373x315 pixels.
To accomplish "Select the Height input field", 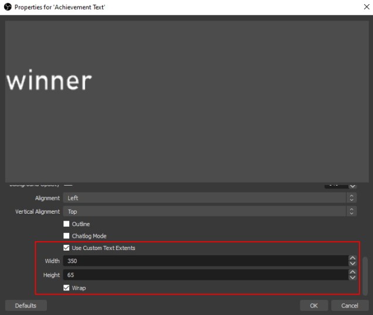I will click(205, 275).
